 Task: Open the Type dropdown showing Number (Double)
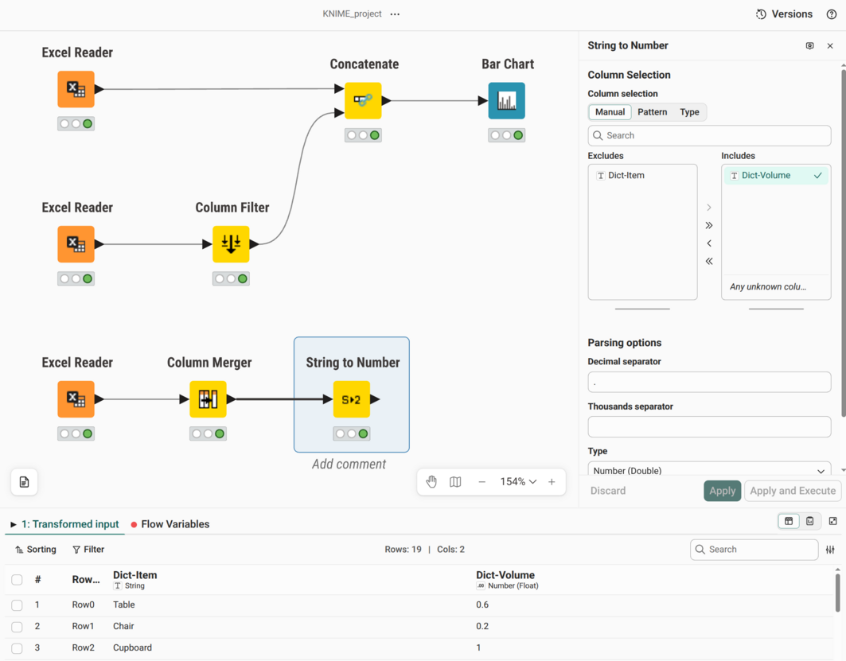coord(709,470)
